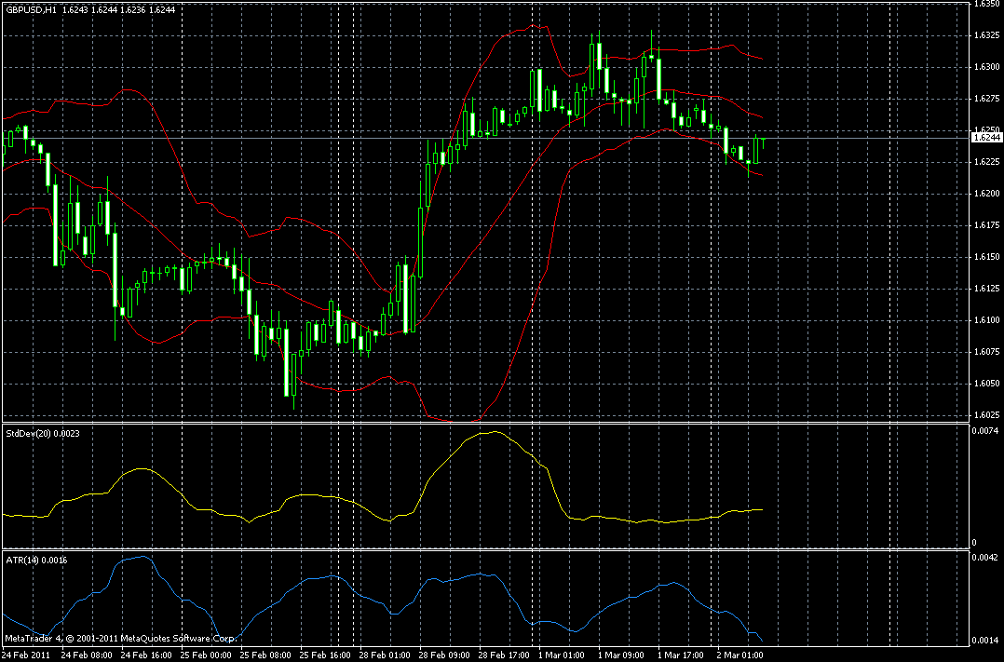1004x662 pixels.
Task: Click the 1 Mar 01:00 time label
Action: (x=562, y=655)
